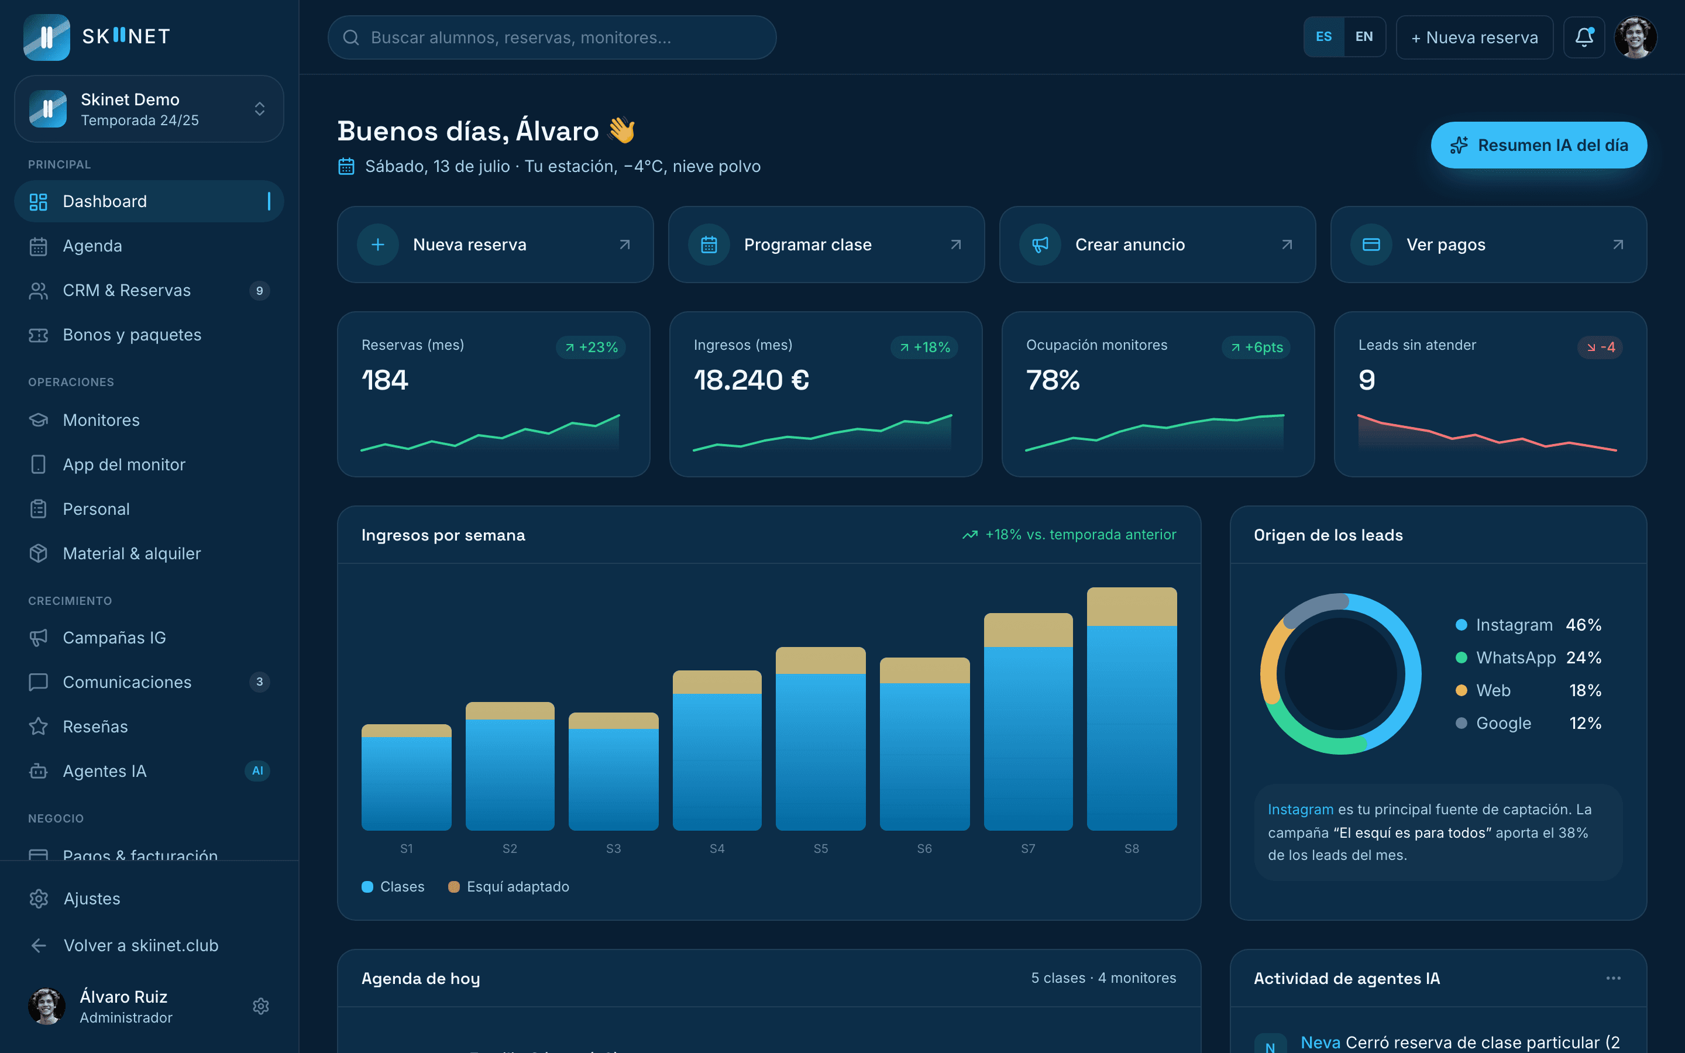The height and width of the screenshot is (1053, 1685).
Task: Click the Instagram link in leads insight
Action: pyautogui.click(x=1300, y=809)
